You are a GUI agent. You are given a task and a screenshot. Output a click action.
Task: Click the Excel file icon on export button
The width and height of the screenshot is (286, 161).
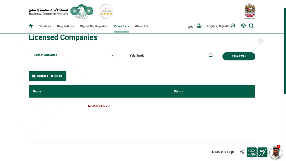[x=34, y=76]
